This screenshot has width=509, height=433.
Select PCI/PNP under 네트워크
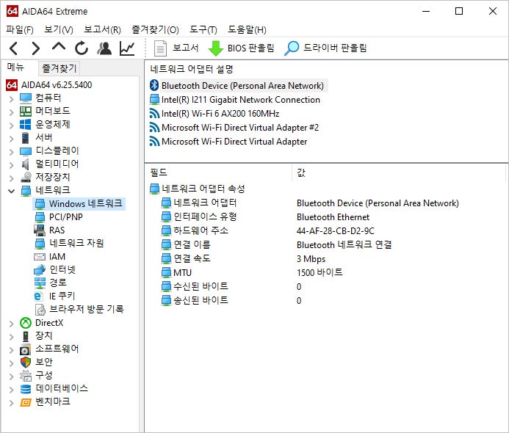tap(59, 216)
